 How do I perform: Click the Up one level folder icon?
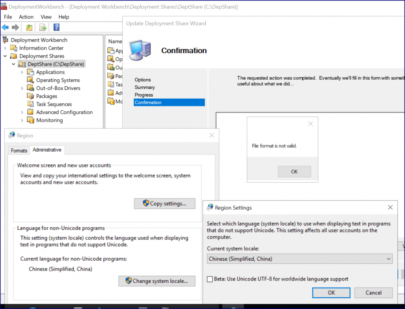pyautogui.click(x=29, y=27)
